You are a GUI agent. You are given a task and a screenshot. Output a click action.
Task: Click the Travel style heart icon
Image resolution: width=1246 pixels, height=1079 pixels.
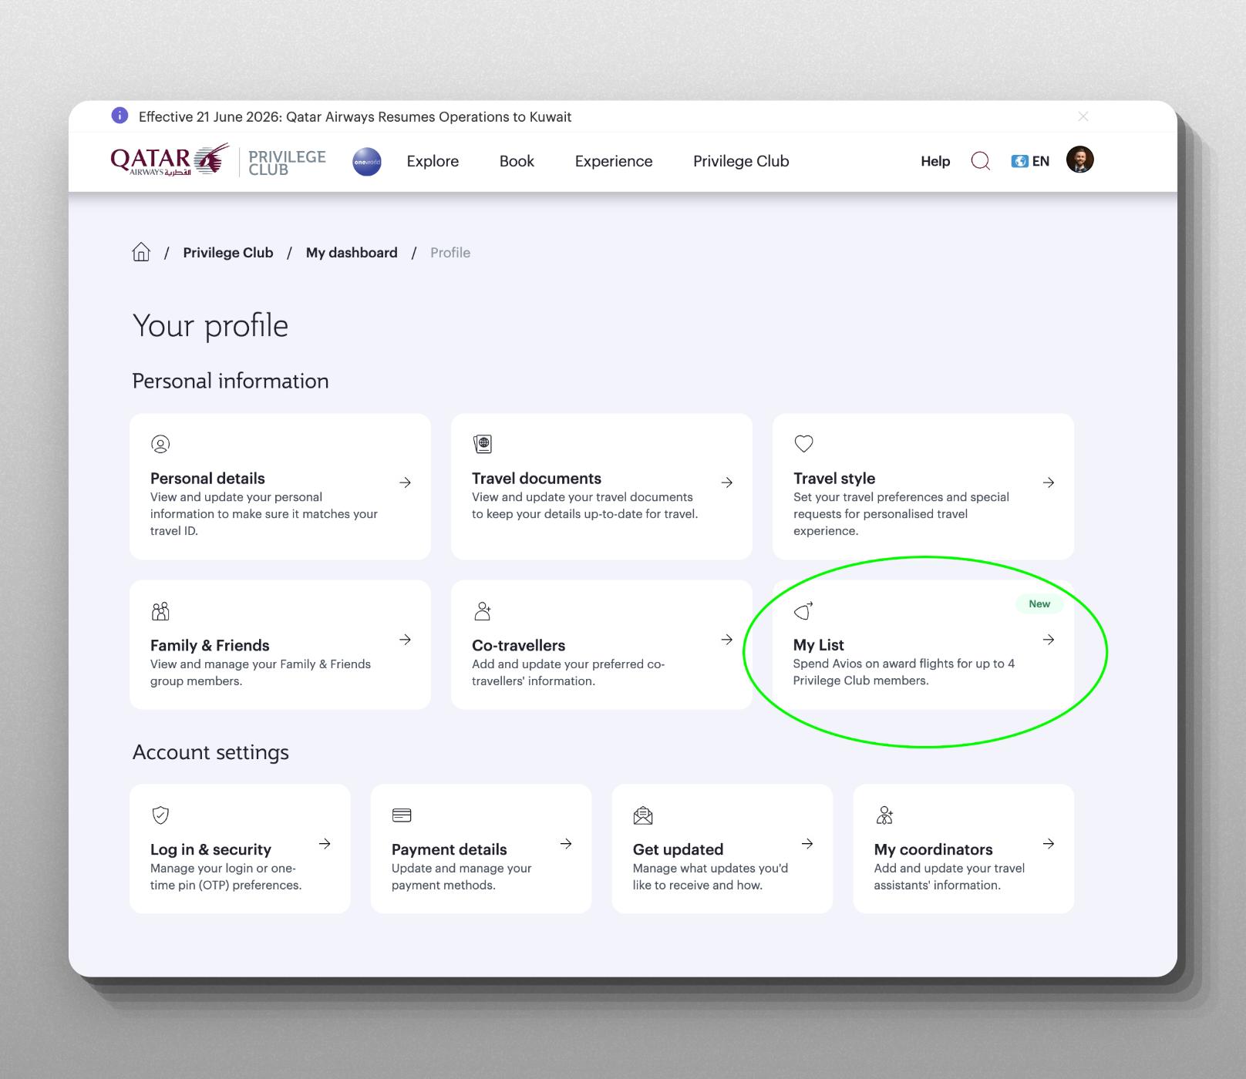point(803,444)
